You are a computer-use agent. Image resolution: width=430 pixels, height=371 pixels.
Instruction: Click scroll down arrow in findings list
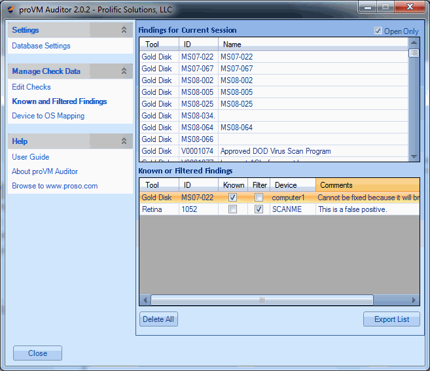[414, 156]
